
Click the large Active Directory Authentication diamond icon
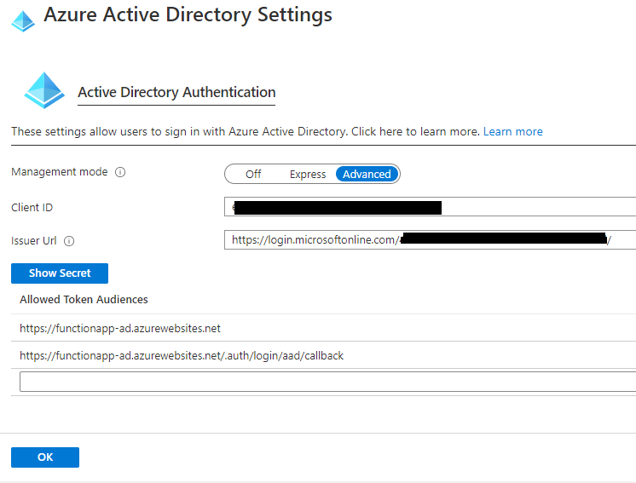44,90
